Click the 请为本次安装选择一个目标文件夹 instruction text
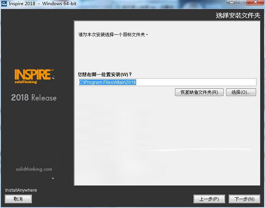 (x=113, y=35)
